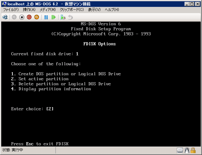
Task: Click 'Current fixed disk drive: 1' text
Action: (x=45, y=54)
